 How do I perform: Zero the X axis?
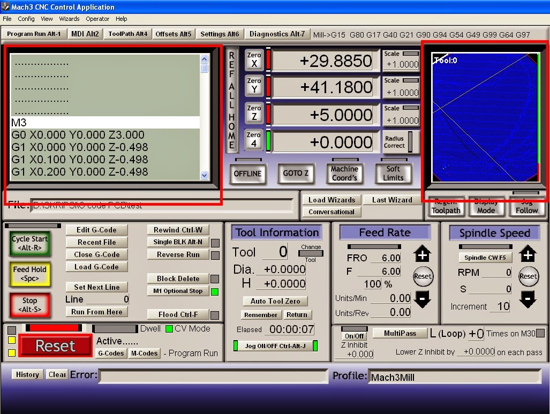pyautogui.click(x=254, y=59)
